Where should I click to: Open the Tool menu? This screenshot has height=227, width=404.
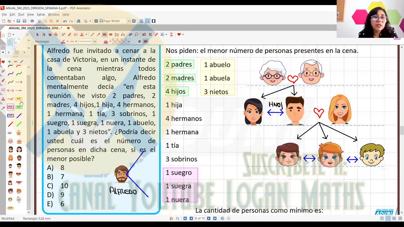click(x=21, y=15)
